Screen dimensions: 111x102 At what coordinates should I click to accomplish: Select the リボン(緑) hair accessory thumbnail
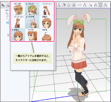click(18, 9)
